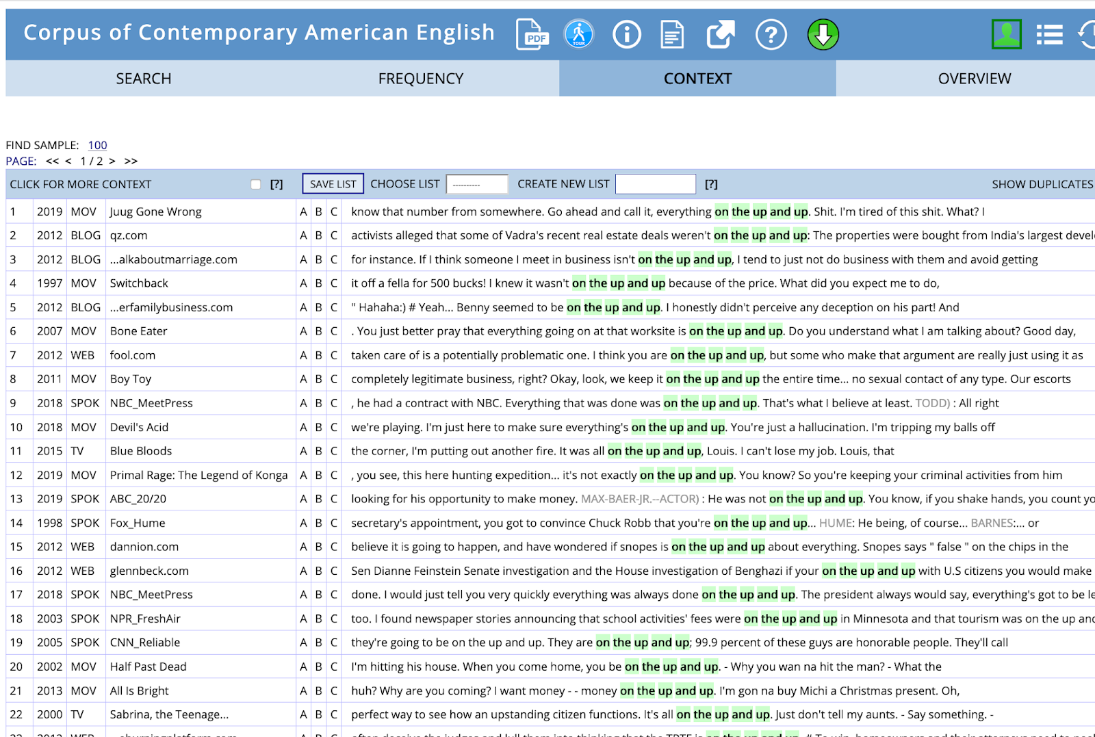Click the [?] help beside select-all checkbox
Viewport: 1095px width, 737px height.
pyautogui.click(x=276, y=184)
